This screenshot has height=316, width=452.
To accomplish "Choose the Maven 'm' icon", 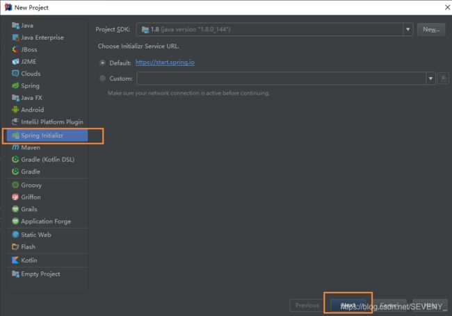I will tap(15, 147).
